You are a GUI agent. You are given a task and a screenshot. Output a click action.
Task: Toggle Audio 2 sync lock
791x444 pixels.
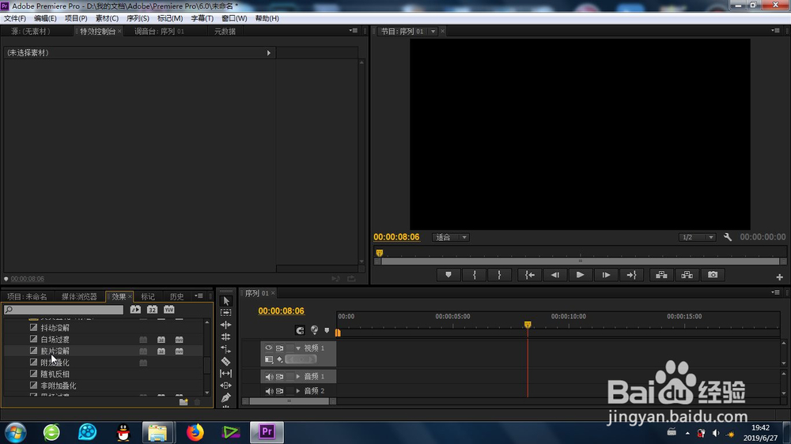[x=279, y=390]
